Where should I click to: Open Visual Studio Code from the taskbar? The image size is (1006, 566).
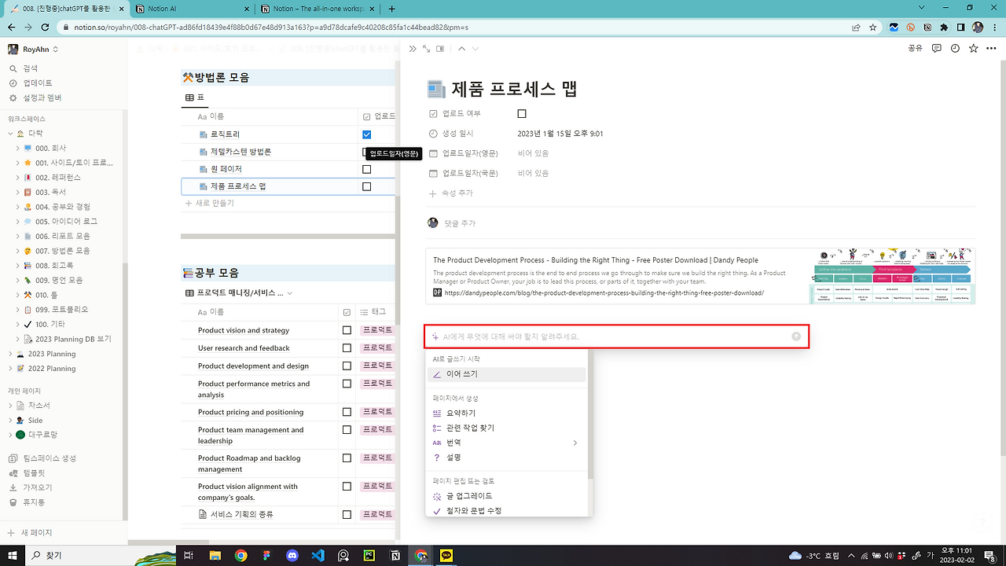[x=318, y=555]
